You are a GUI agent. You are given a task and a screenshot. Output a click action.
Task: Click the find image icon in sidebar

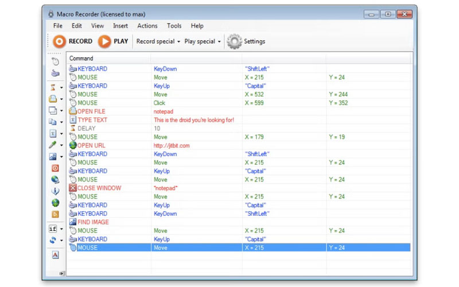[53, 156]
